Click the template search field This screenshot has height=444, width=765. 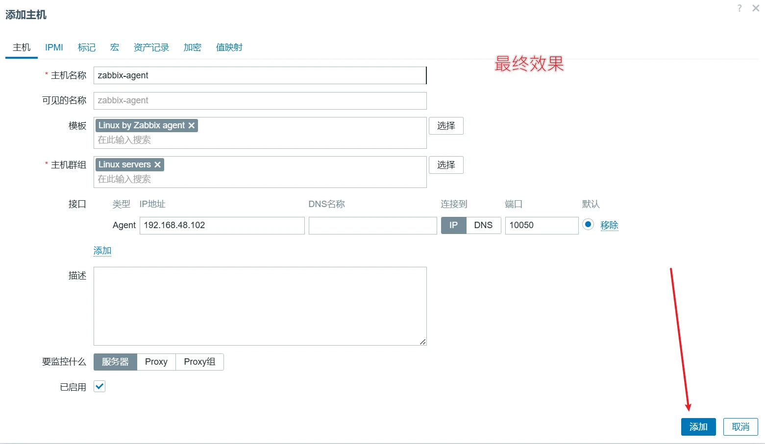click(x=260, y=140)
